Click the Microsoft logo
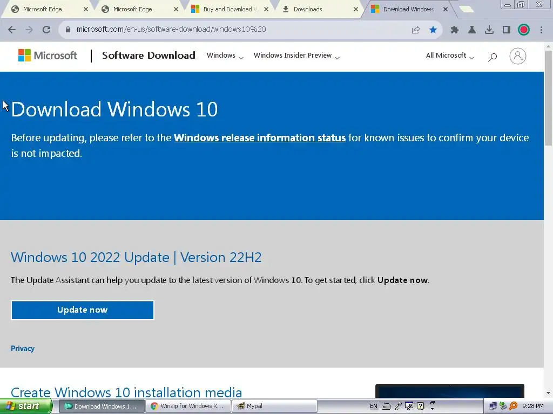 pos(48,56)
